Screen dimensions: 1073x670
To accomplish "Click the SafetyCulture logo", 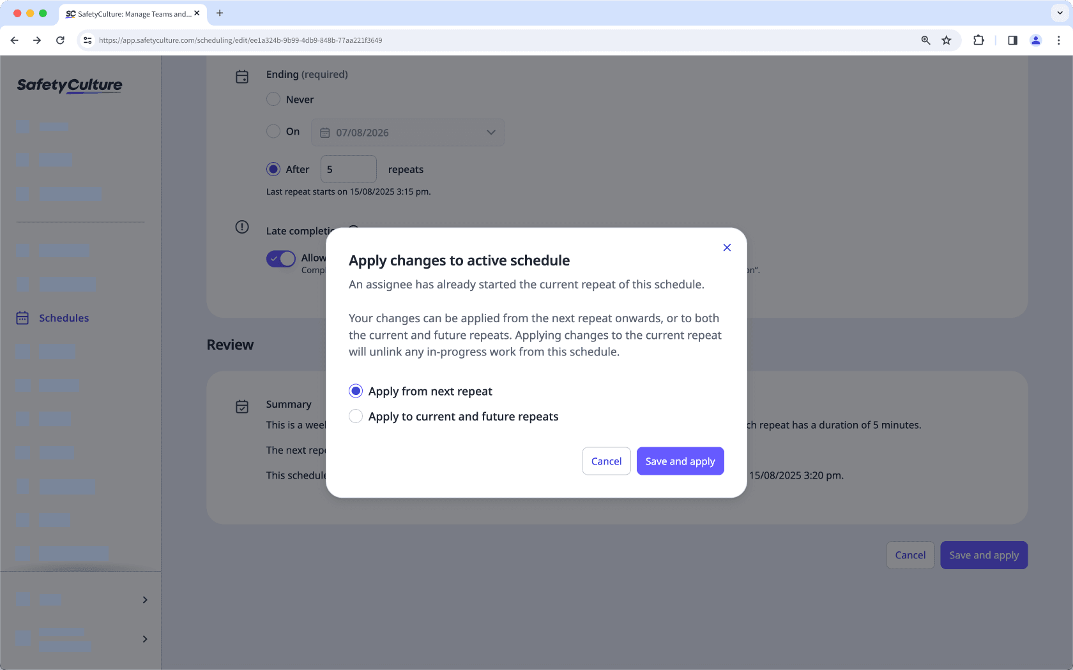I will tap(70, 85).
